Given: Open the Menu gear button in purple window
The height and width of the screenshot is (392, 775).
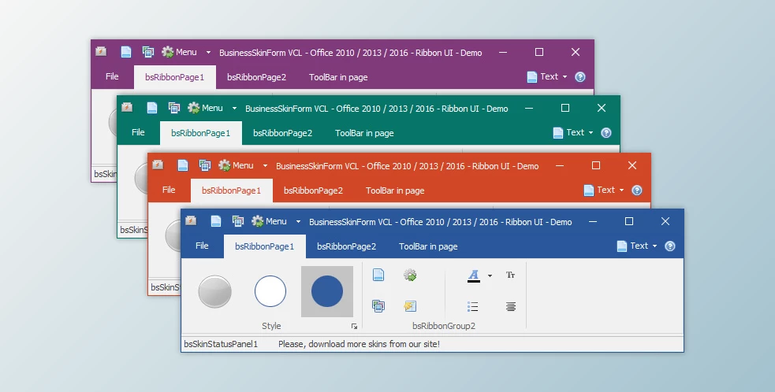Looking at the screenshot, I should [x=180, y=52].
